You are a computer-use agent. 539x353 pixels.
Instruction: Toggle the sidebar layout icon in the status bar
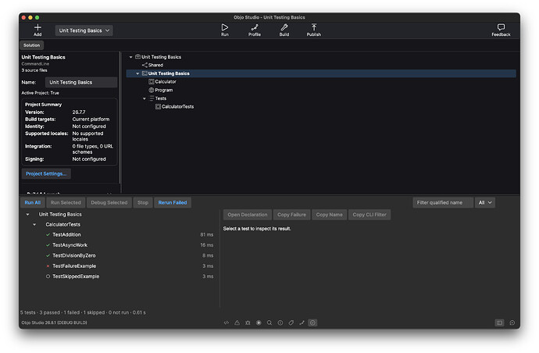point(499,323)
